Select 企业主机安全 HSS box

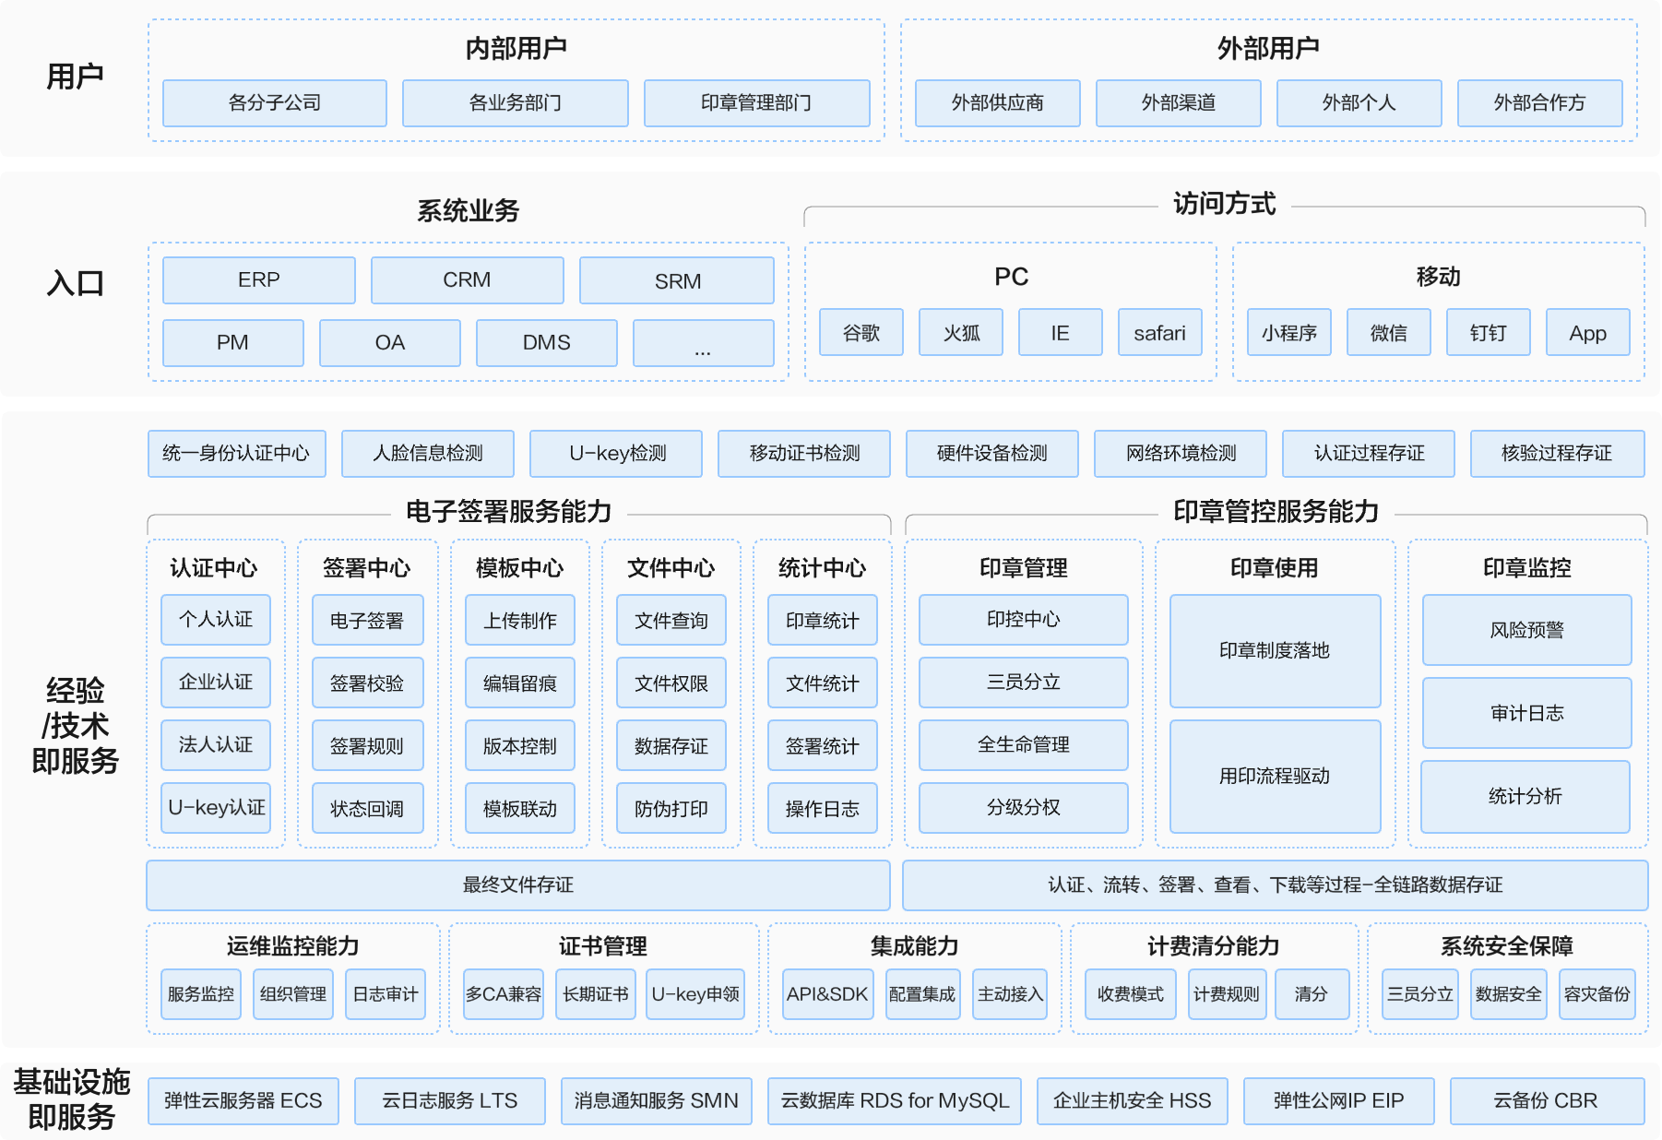tap(1133, 1100)
